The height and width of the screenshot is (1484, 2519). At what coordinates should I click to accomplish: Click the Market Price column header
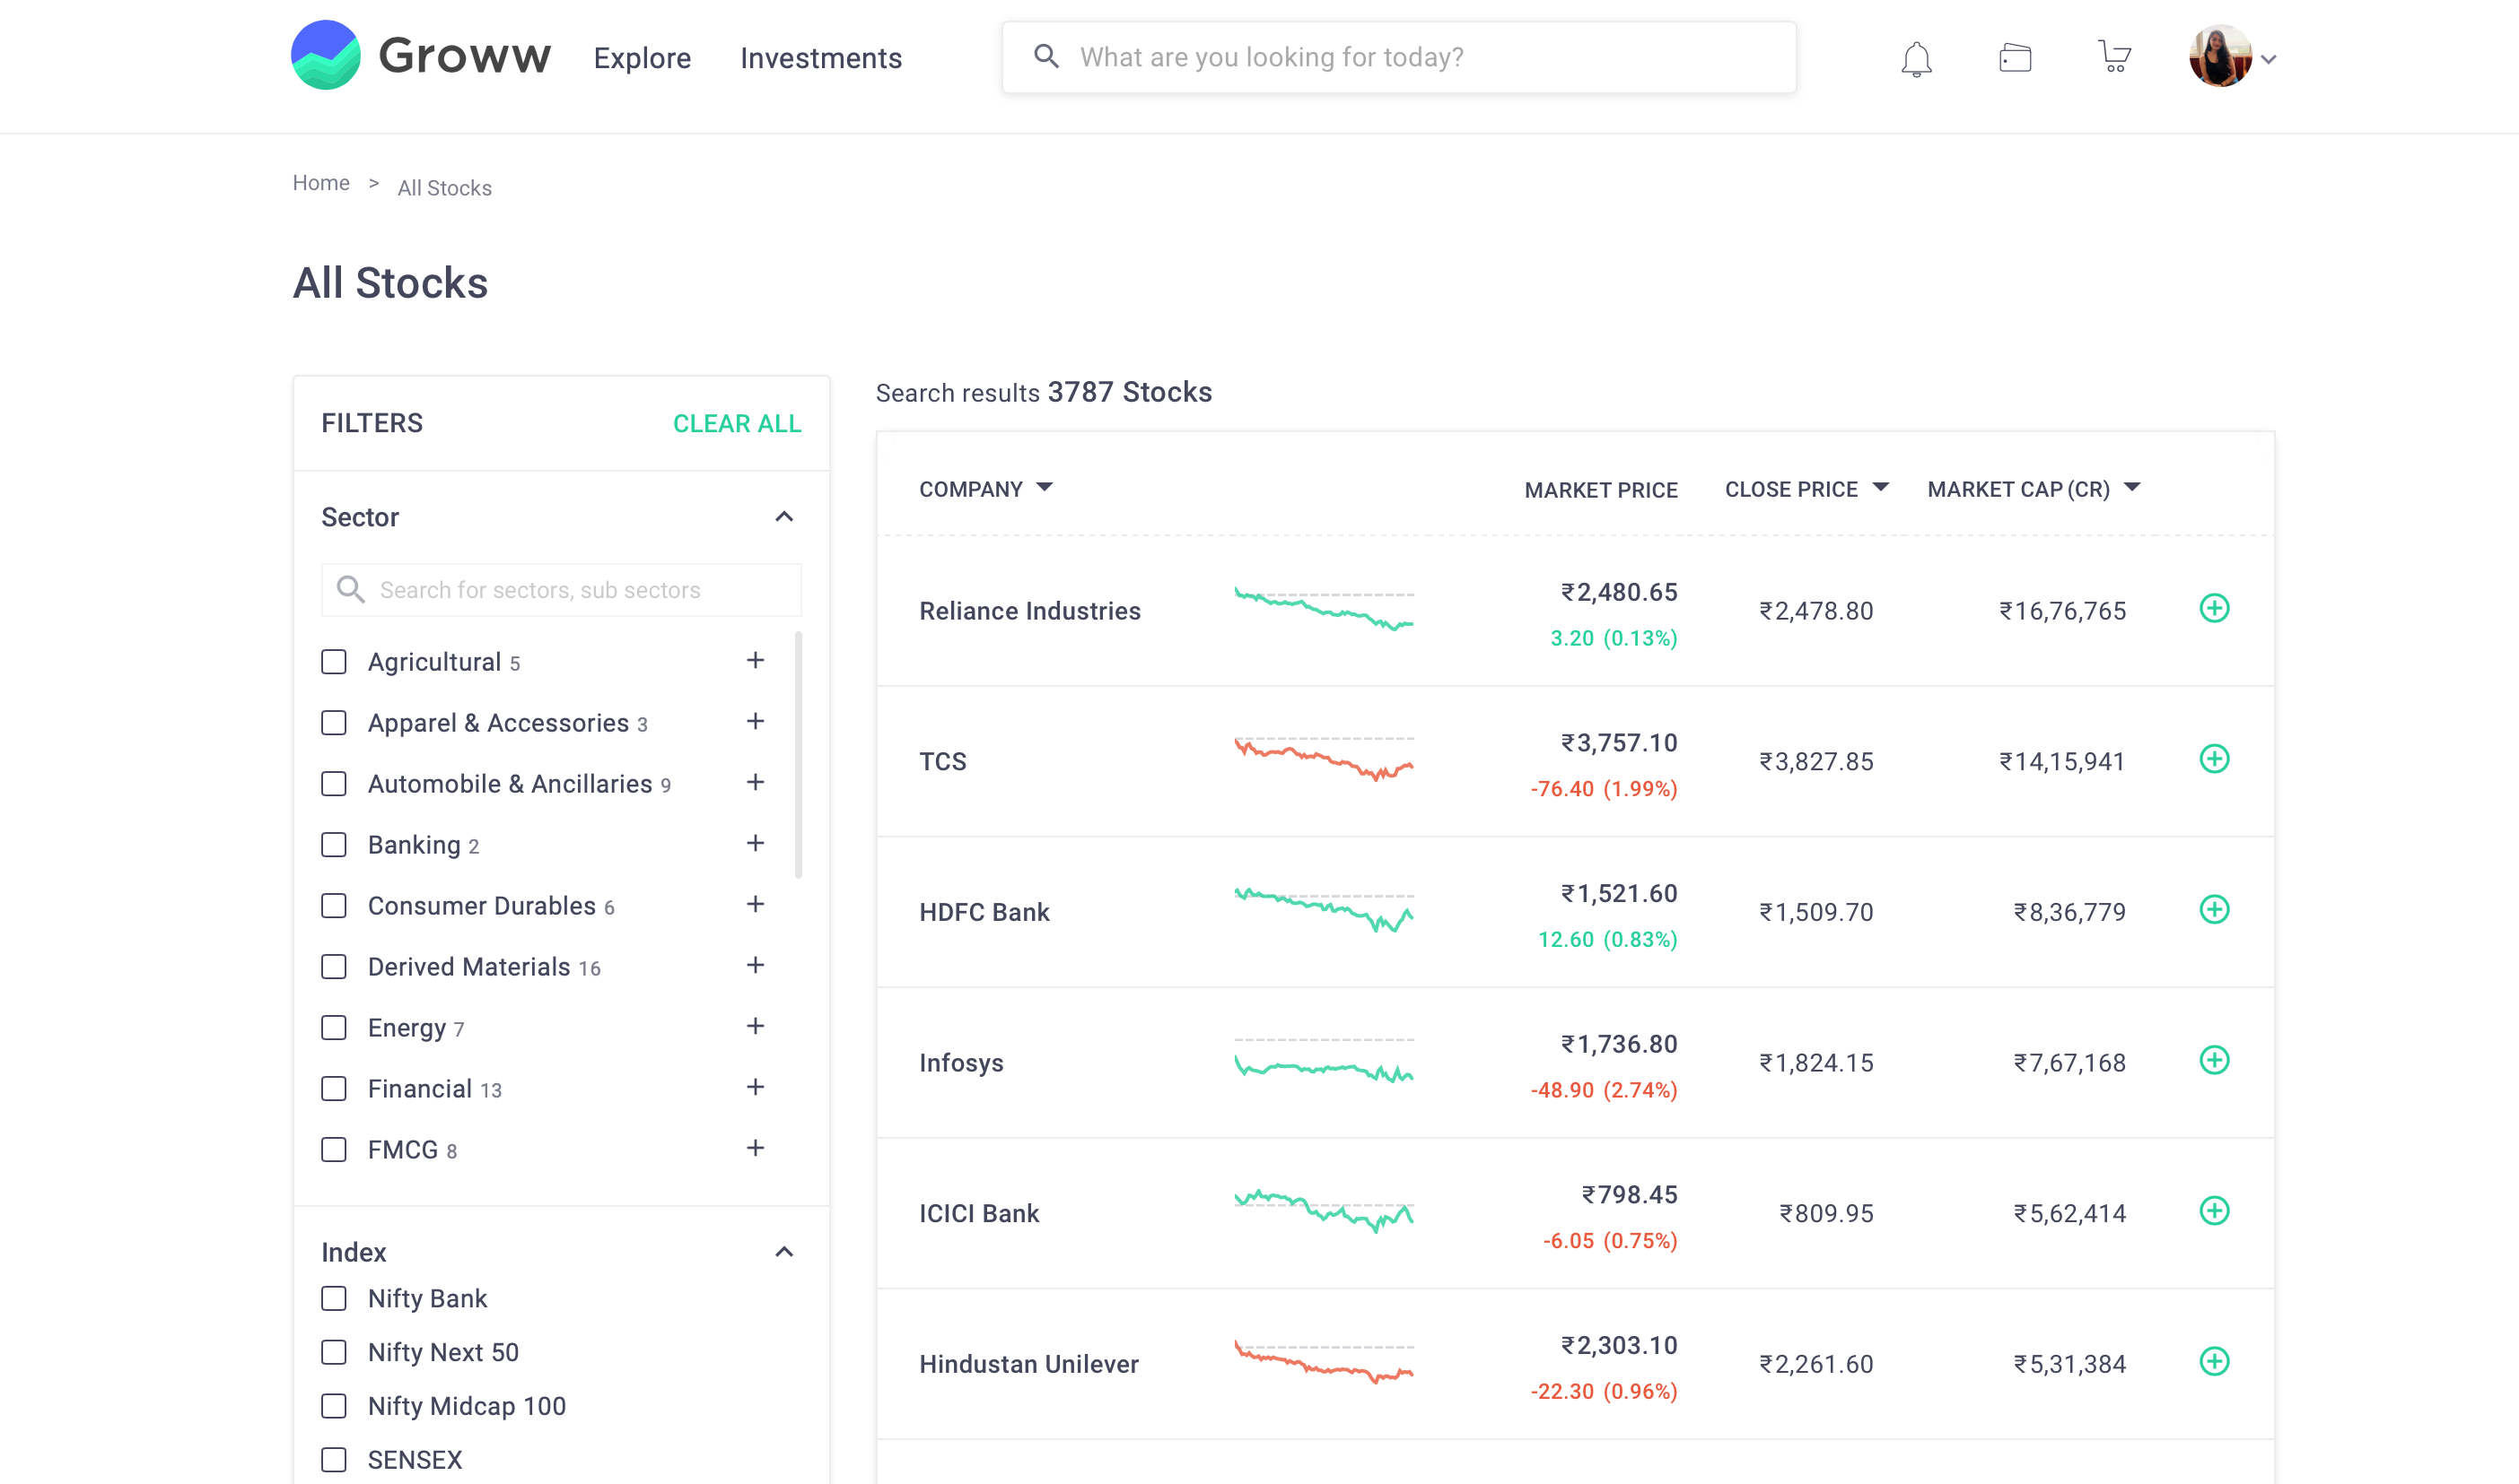click(1600, 490)
